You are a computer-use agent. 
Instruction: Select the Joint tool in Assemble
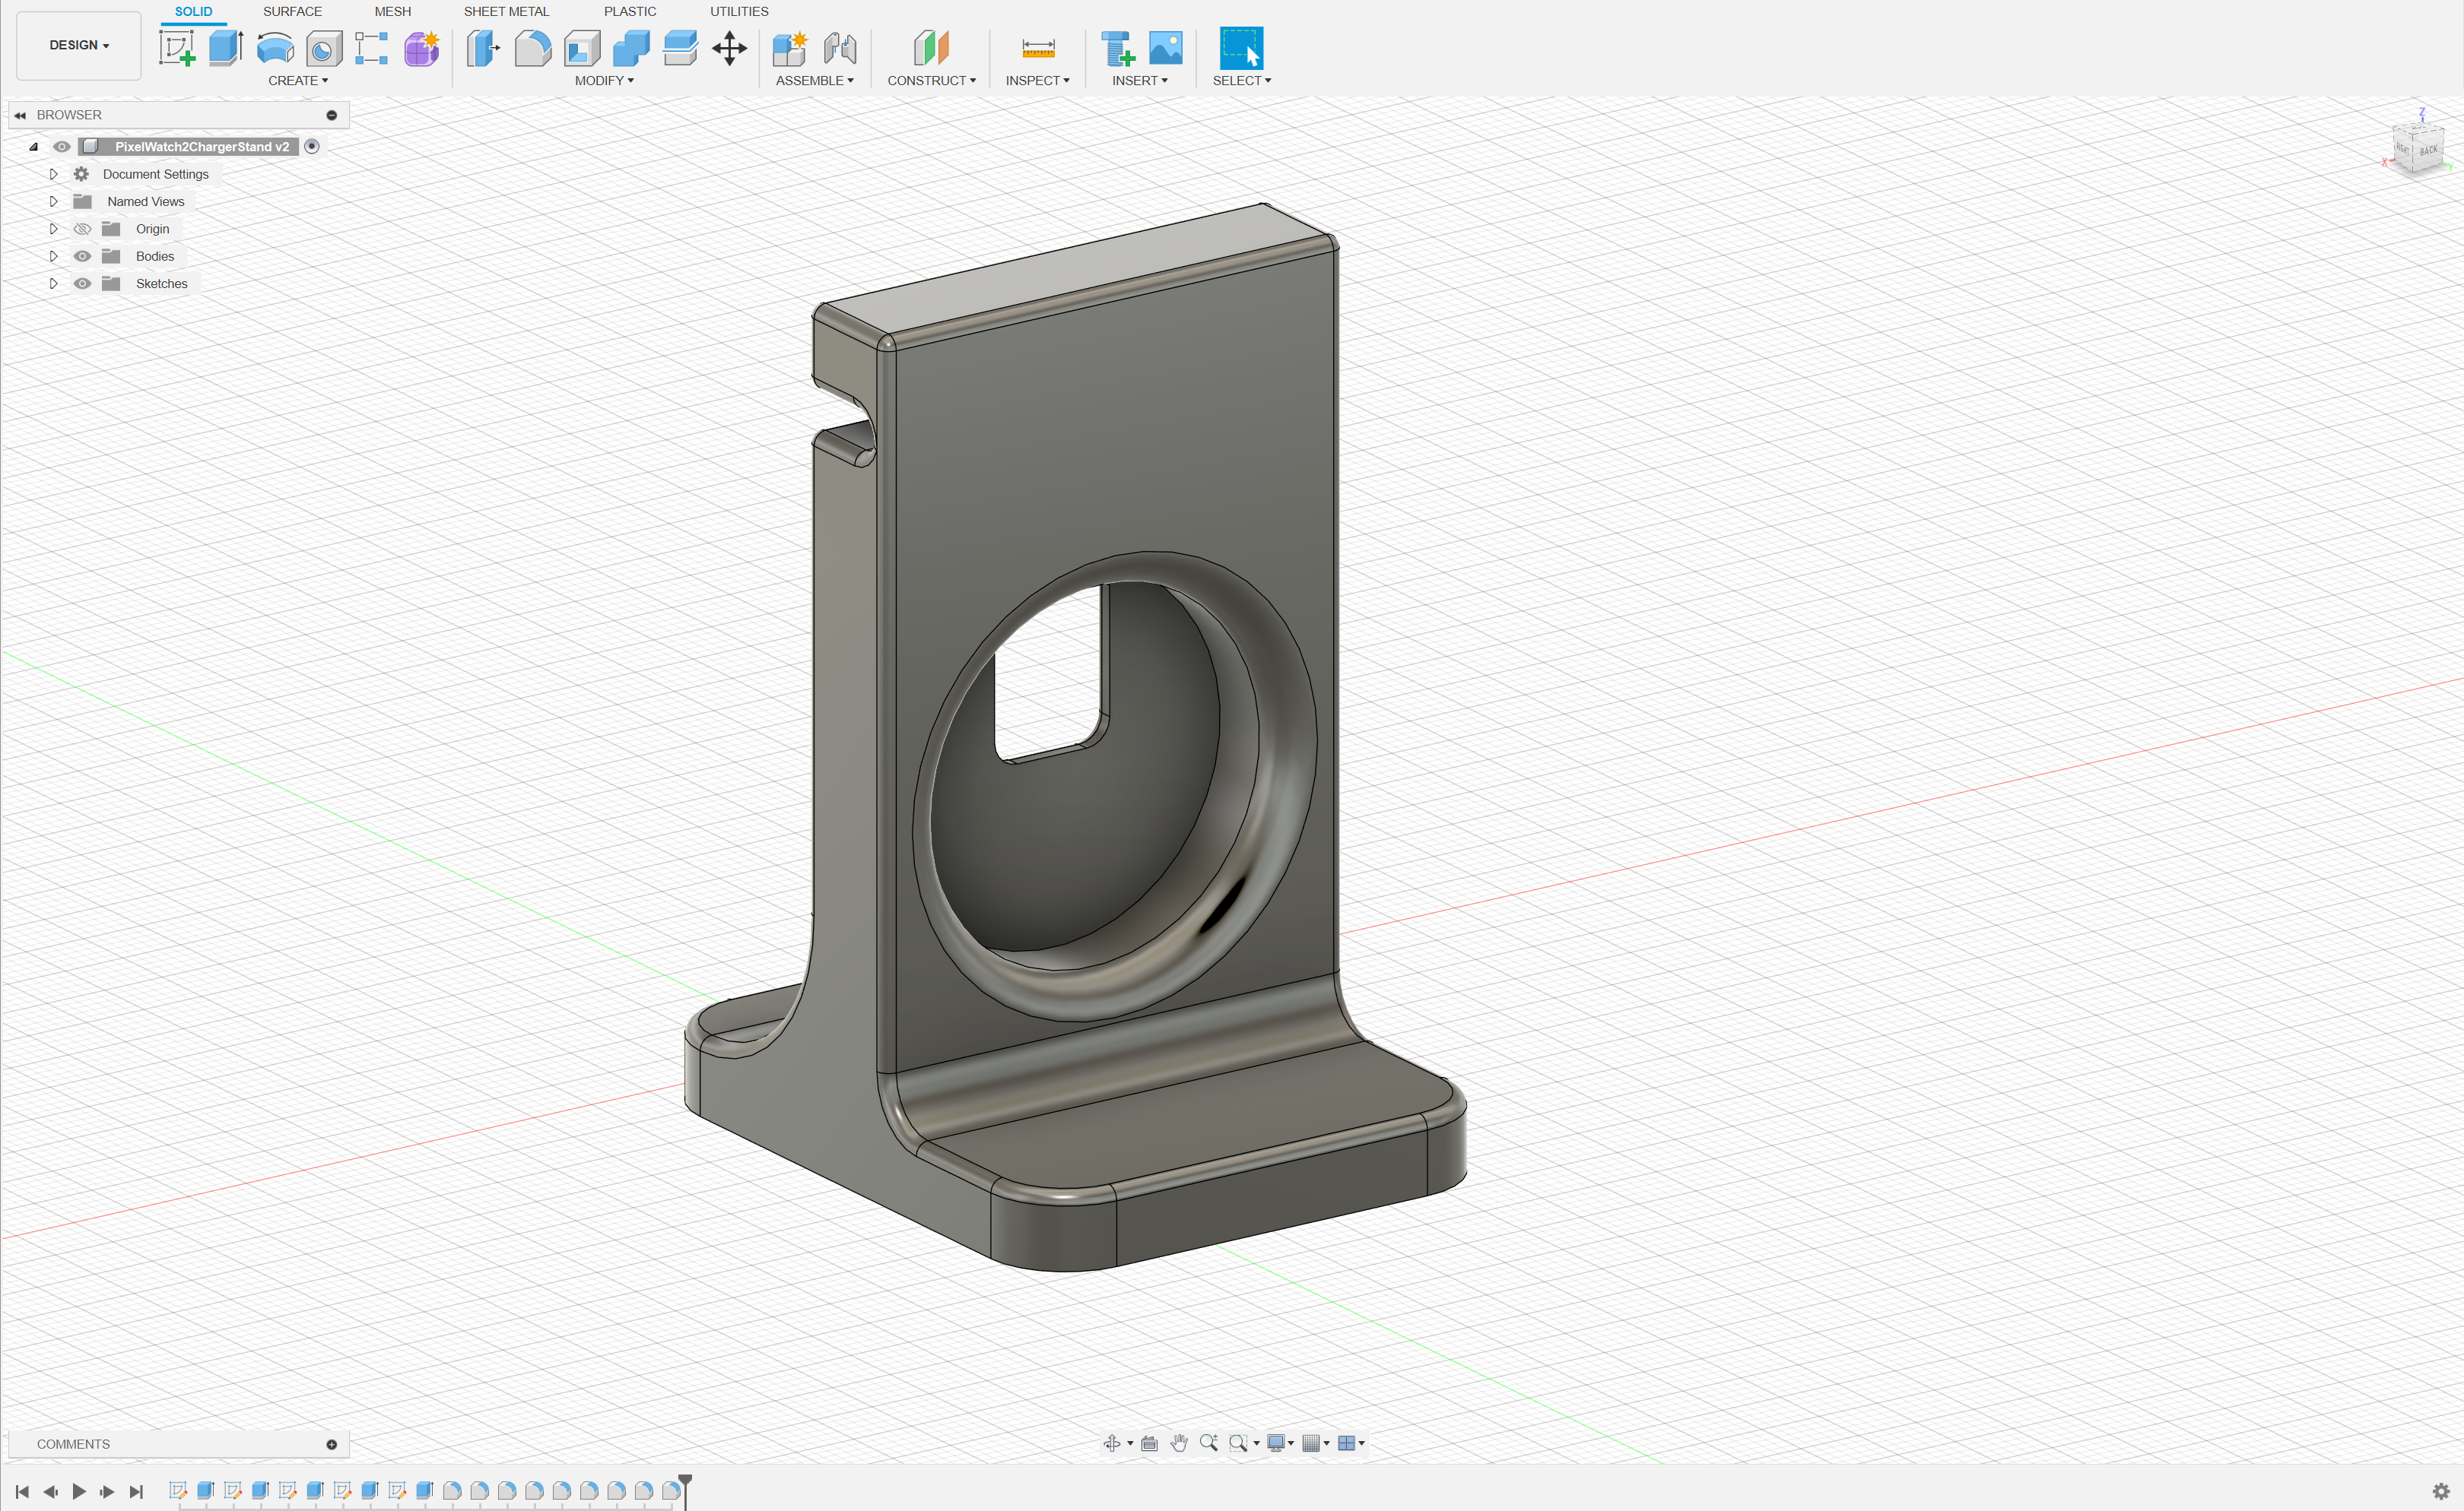pyautogui.click(x=840, y=48)
